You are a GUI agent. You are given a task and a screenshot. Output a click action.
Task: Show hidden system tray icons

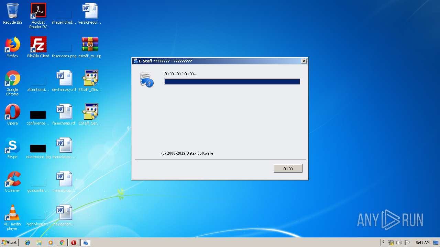pyautogui.click(x=383, y=243)
